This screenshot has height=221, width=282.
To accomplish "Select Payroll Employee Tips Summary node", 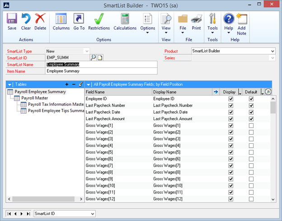I will 56,111.
